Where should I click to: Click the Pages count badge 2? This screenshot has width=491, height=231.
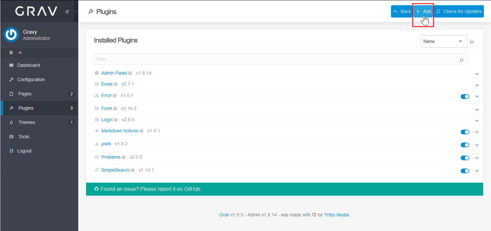[71, 94]
